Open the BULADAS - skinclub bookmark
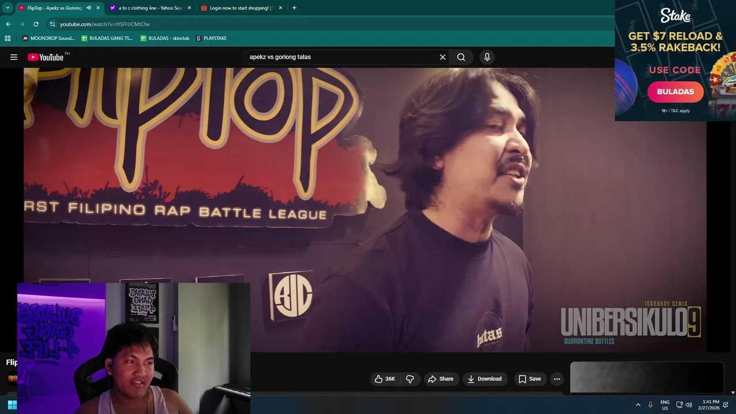736x414 pixels. pyautogui.click(x=164, y=39)
